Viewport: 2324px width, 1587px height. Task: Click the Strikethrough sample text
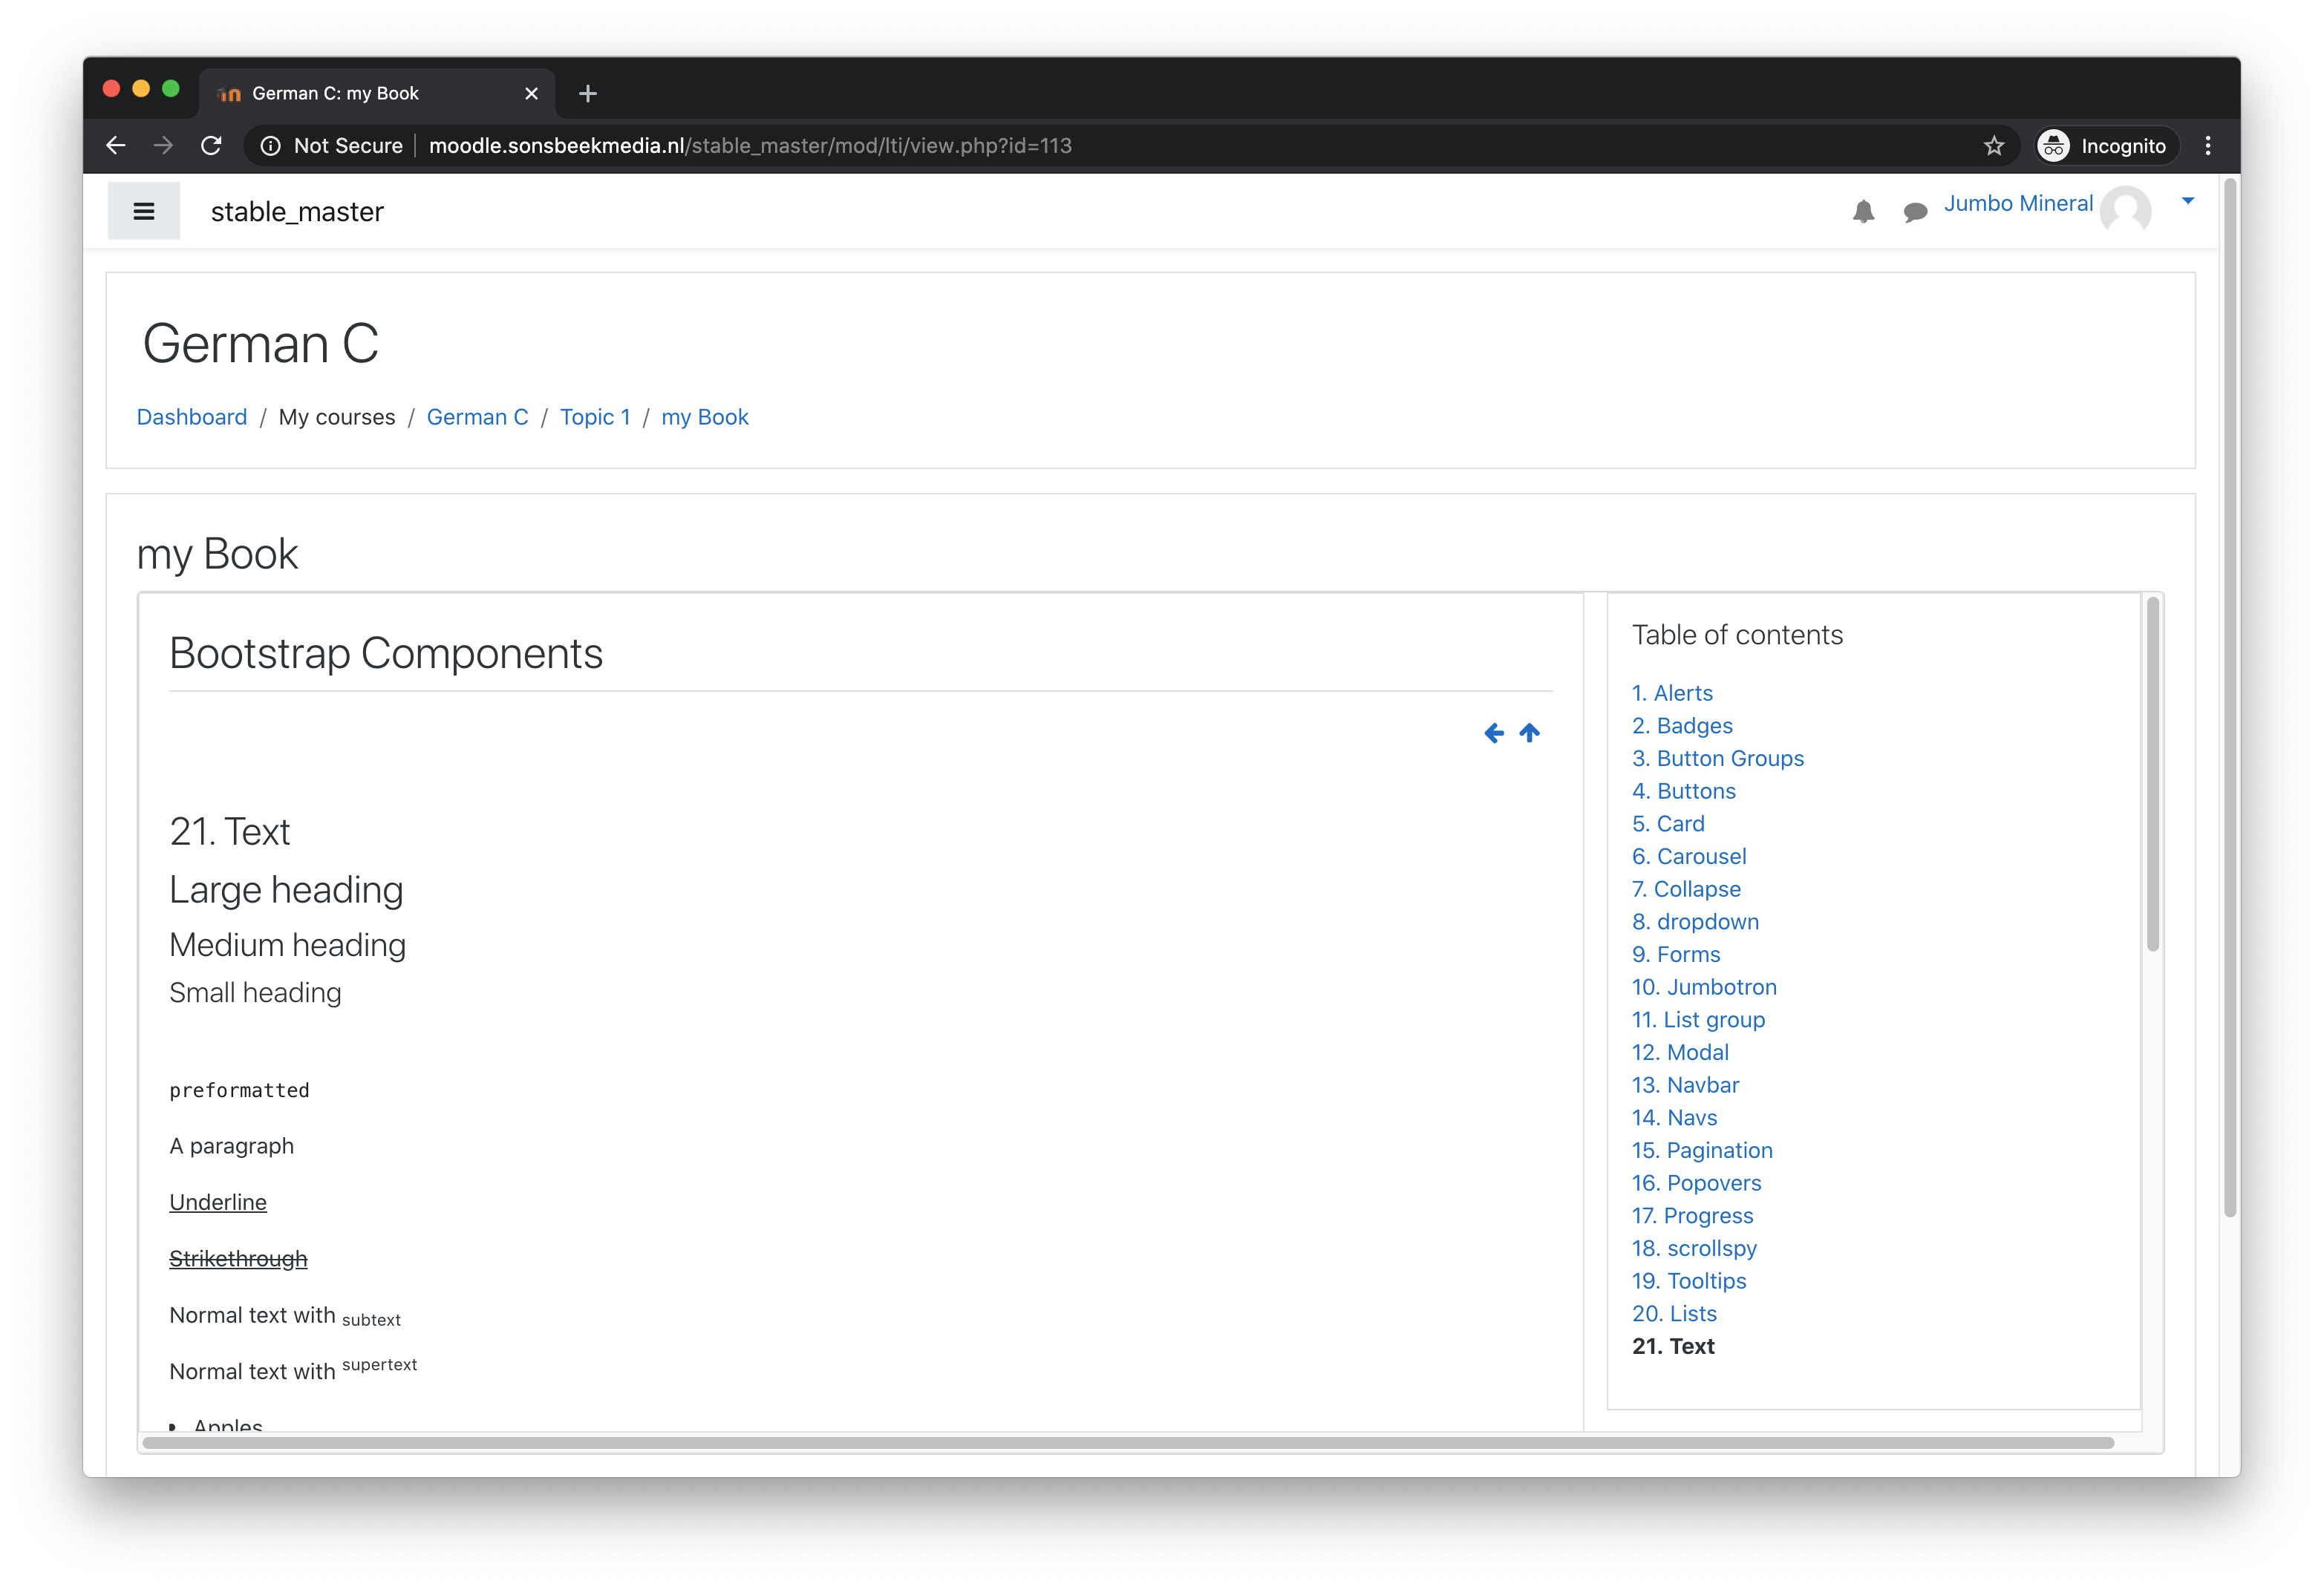coord(238,1259)
